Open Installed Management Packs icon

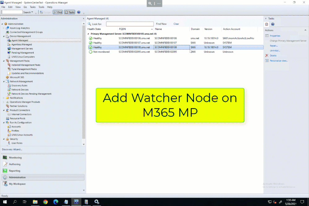coord(9,65)
